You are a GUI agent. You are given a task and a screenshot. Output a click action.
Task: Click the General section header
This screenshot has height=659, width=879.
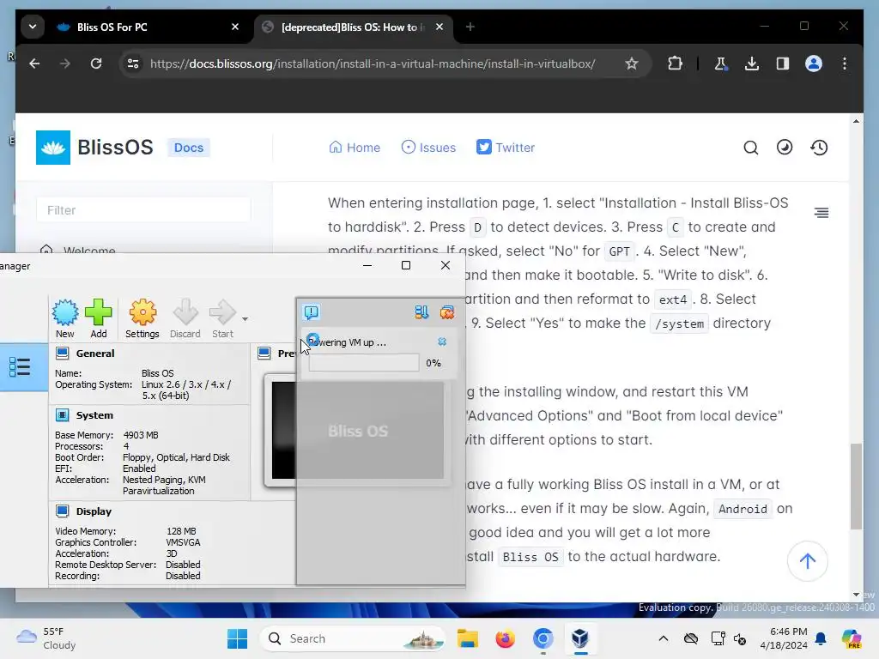pyautogui.click(x=95, y=354)
